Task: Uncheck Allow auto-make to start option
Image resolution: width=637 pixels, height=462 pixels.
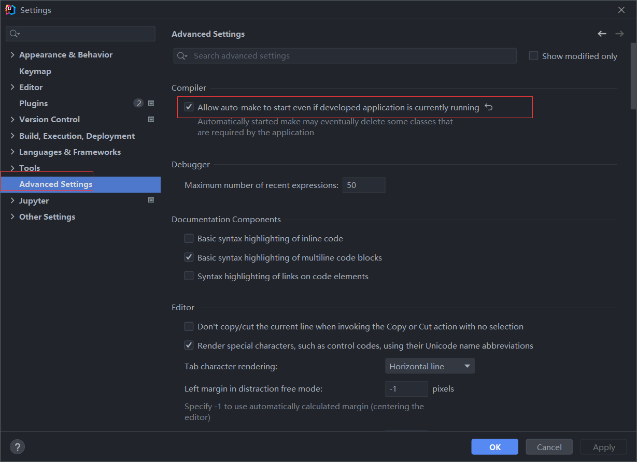Action: tap(189, 108)
